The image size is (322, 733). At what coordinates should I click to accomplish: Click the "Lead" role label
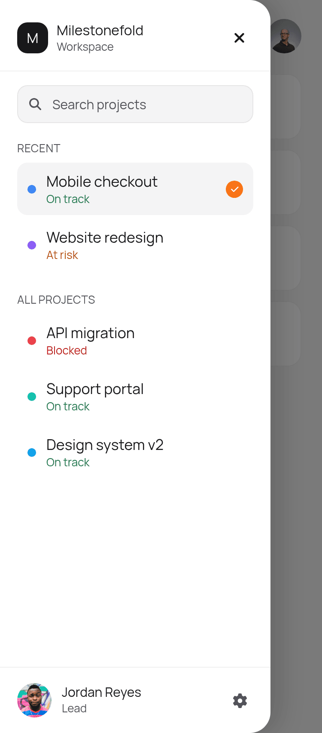(x=74, y=708)
